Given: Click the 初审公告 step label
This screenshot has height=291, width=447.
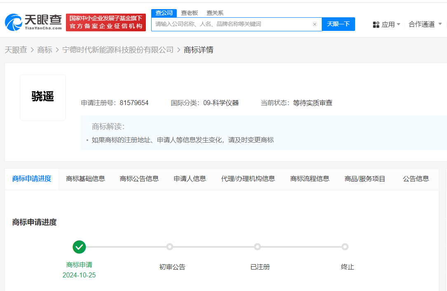Looking at the screenshot, I should [172, 267].
